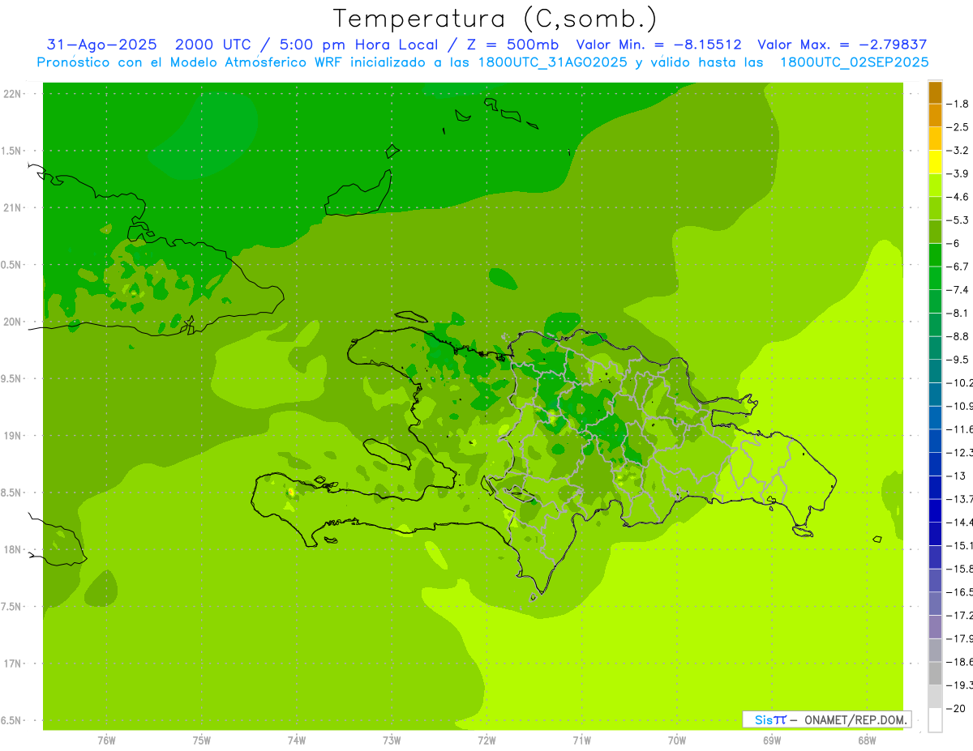Click the '19N' latitude label
The height and width of the screenshot is (751, 973).
click(x=13, y=436)
